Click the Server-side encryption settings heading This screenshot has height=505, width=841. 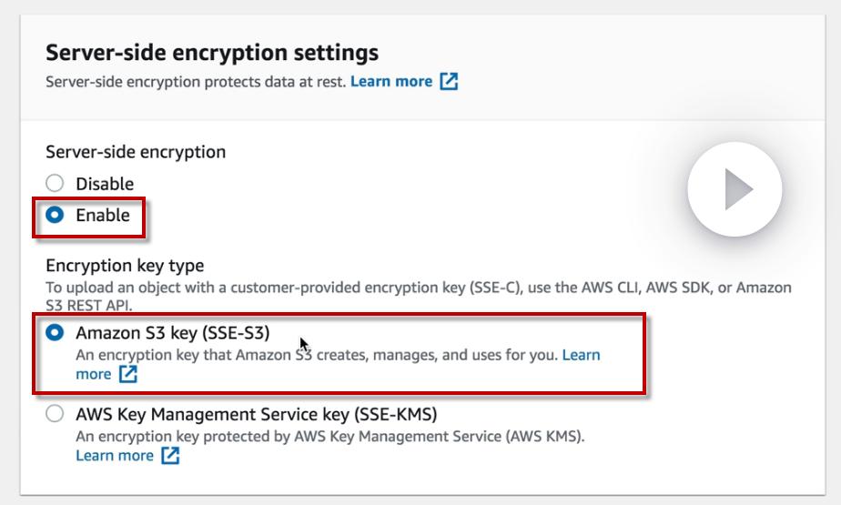(212, 53)
